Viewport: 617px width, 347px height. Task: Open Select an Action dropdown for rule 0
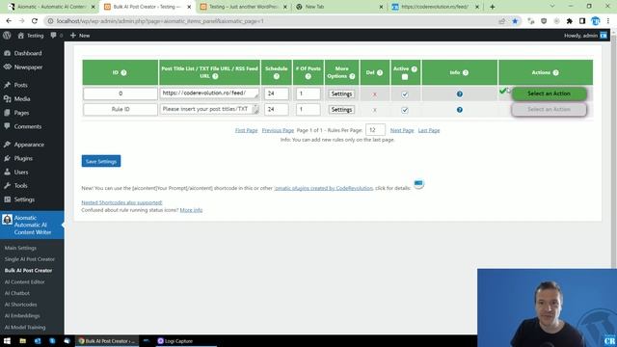pos(549,93)
